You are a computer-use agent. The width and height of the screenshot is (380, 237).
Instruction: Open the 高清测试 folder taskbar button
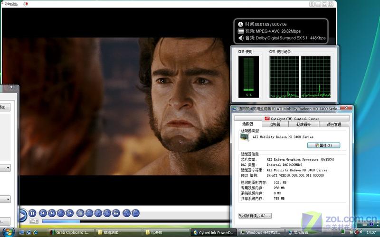click(119, 232)
